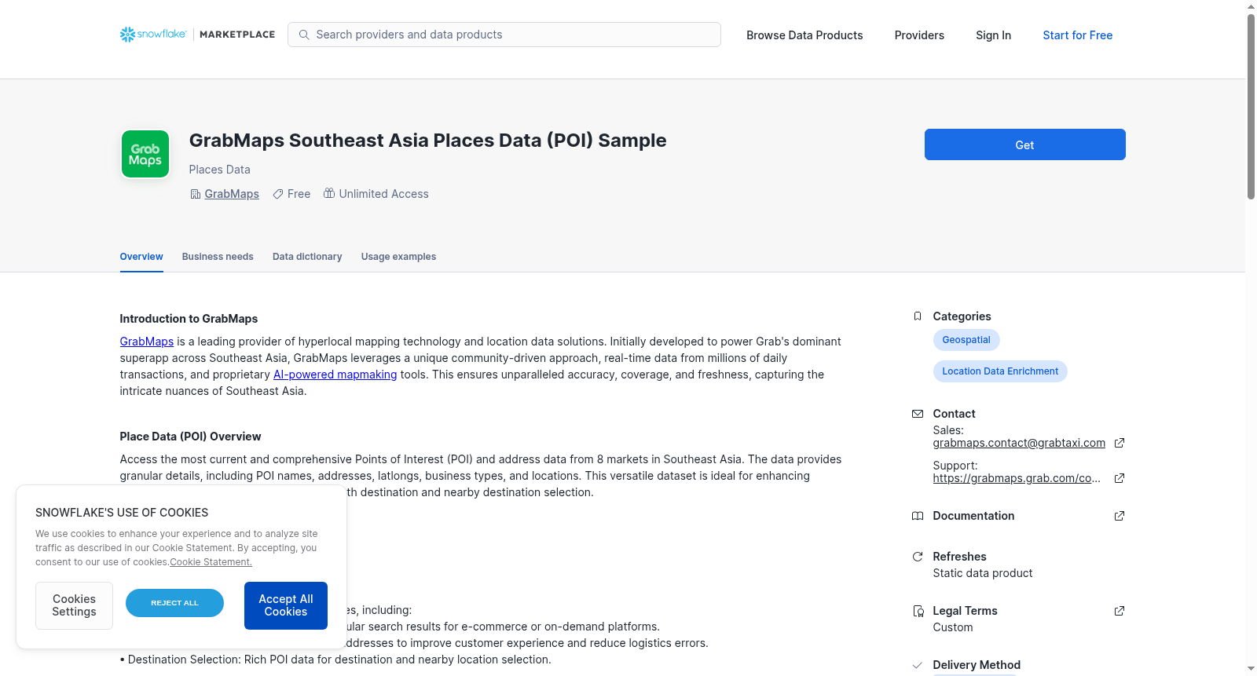Click the gift icon beside Unlimited Access
1257x676 pixels.
tap(329, 193)
